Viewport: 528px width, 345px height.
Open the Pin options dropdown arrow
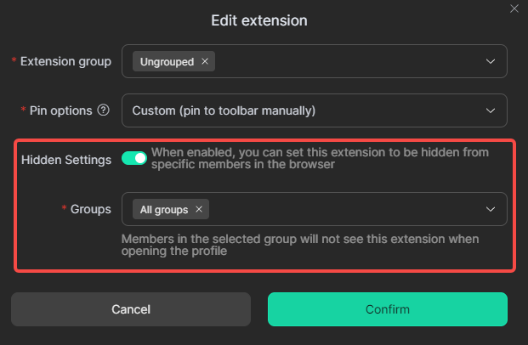coord(490,110)
